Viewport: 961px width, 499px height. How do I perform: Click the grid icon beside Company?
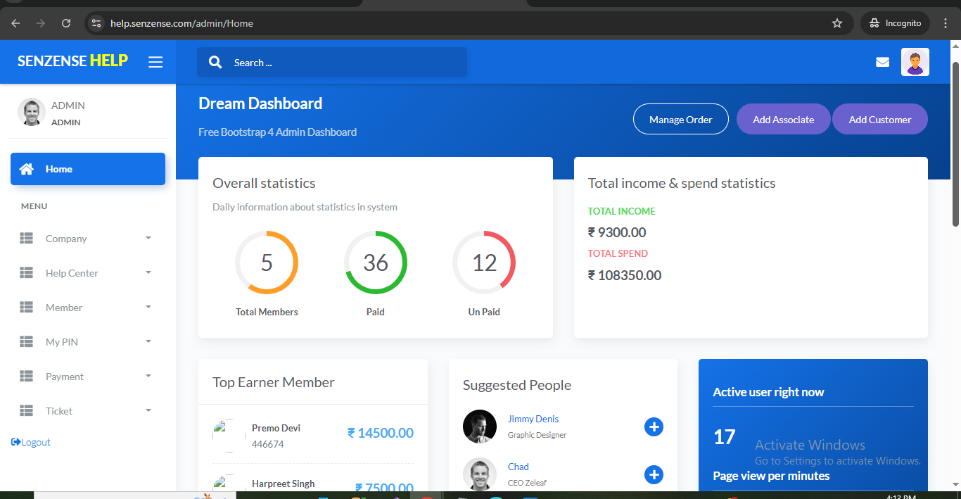(27, 239)
